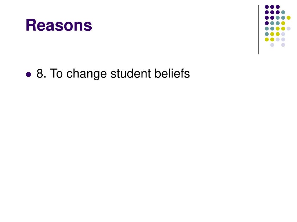Click the leftmost purple dot in top row
This screenshot has width=297, height=222.
pos(267,7)
